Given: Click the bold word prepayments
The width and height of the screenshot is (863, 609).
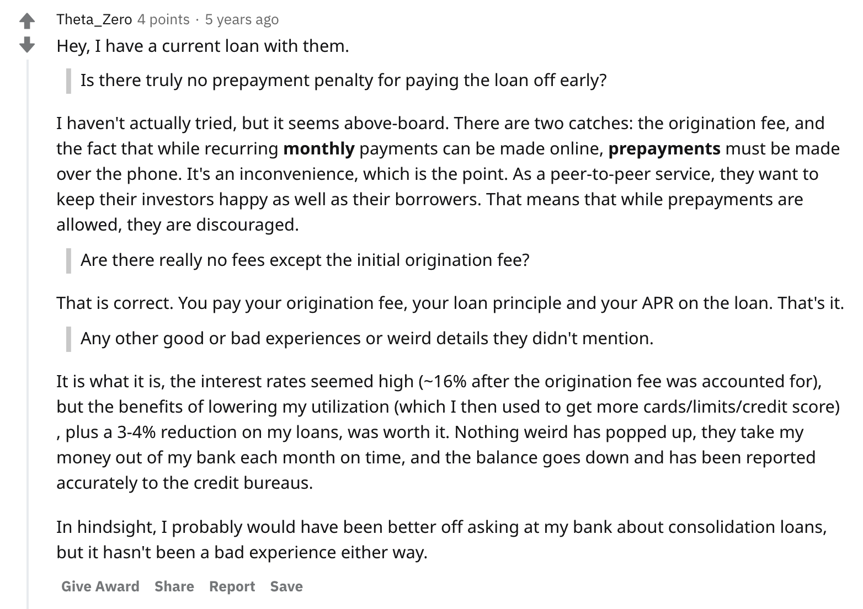Looking at the screenshot, I should (664, 148).
